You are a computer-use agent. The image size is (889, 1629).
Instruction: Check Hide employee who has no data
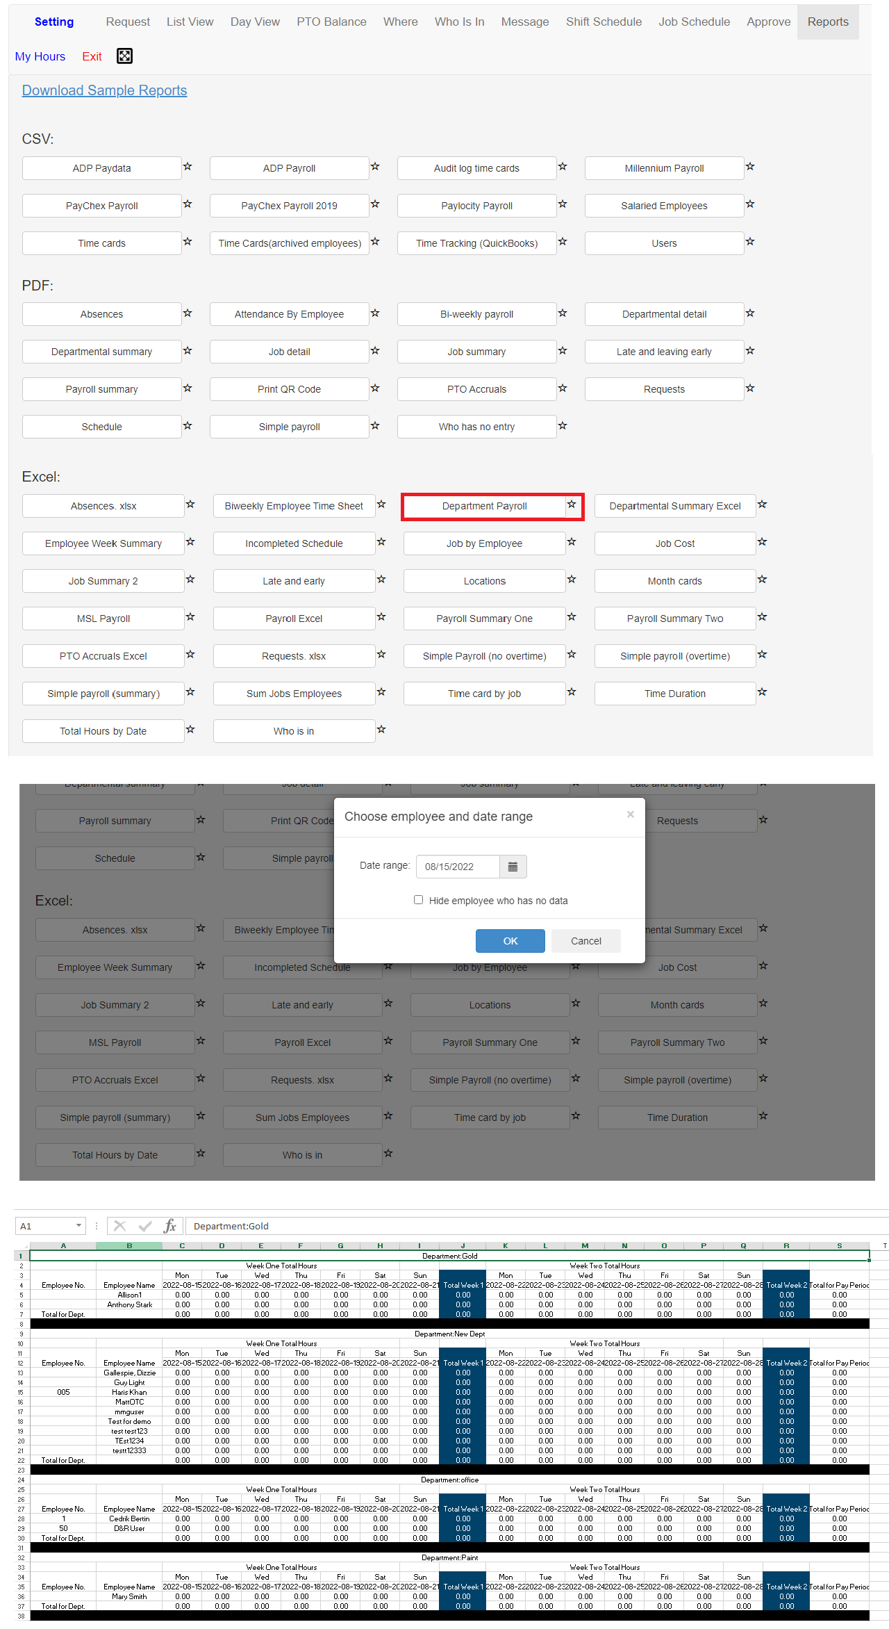[x=419, y=900]
